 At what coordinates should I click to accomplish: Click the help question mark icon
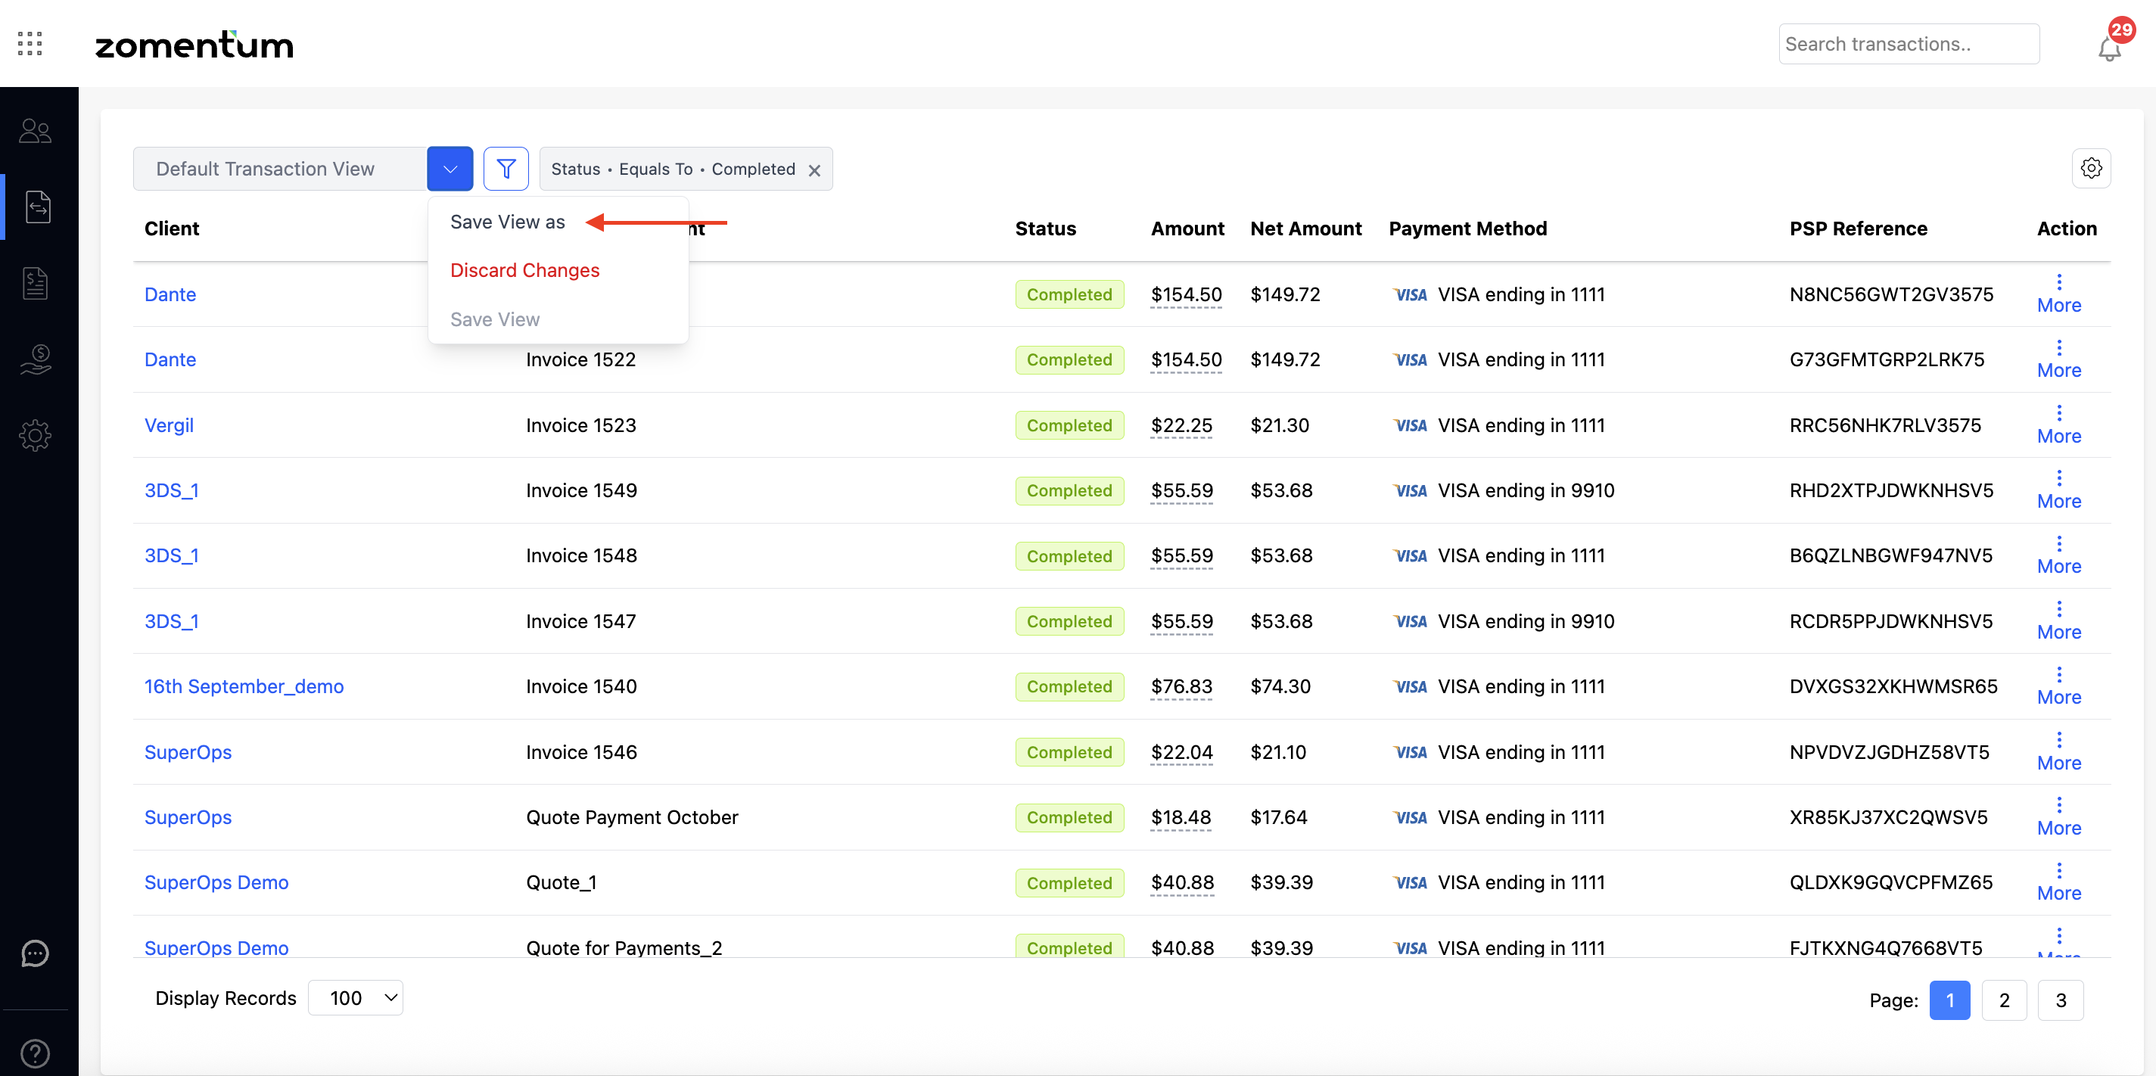click(x=35, y=1053)
